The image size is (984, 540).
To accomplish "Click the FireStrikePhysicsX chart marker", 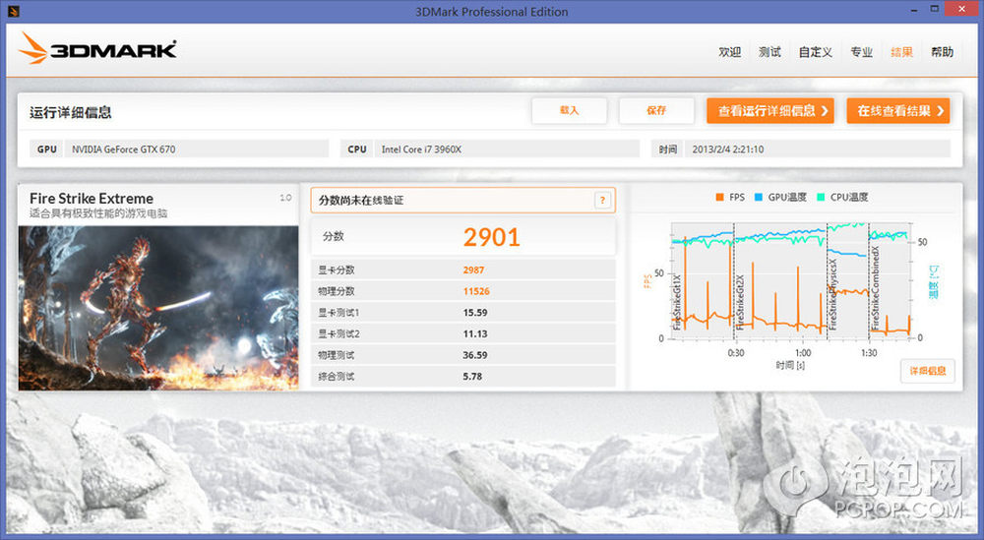I will tap(832, 293).
